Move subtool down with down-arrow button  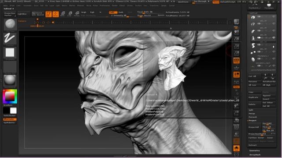pyautogui.click(x=272, y=75)
